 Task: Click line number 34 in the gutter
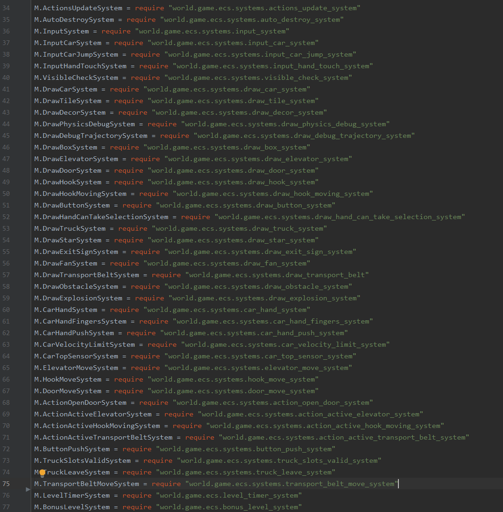[19, 8]
